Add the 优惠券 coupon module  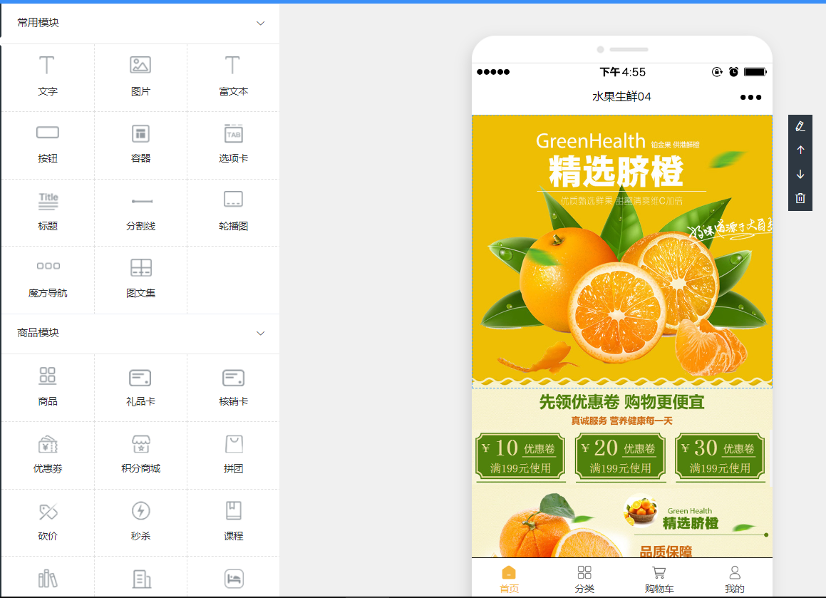point(47,454)
